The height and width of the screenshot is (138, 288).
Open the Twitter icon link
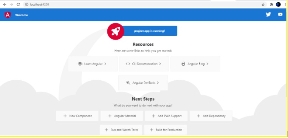[x=268, y=14]
